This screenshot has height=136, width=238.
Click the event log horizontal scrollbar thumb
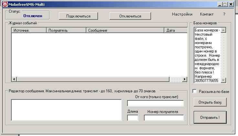tap(93, 79)
